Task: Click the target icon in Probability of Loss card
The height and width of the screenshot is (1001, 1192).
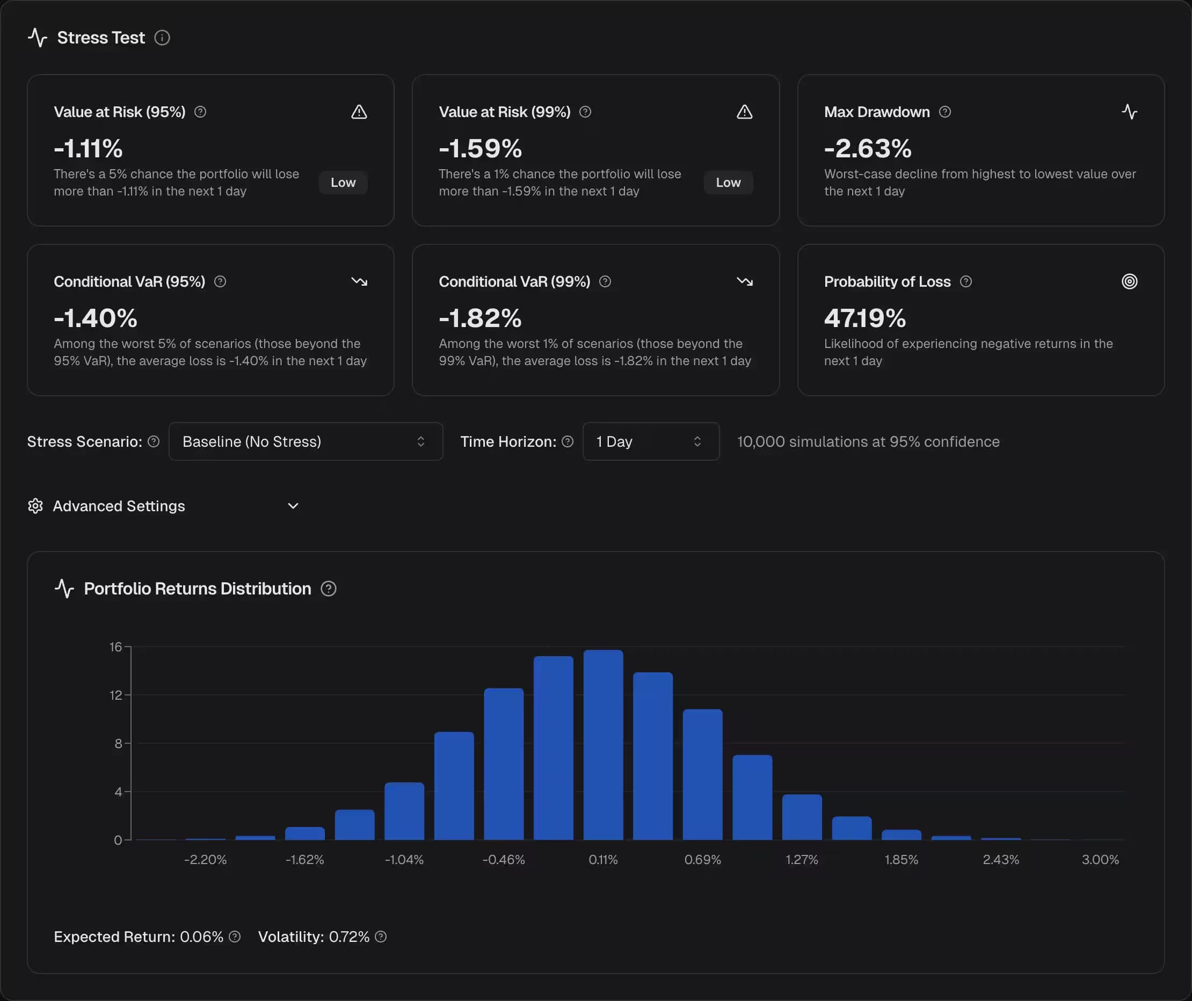Action: [1129, 281]
